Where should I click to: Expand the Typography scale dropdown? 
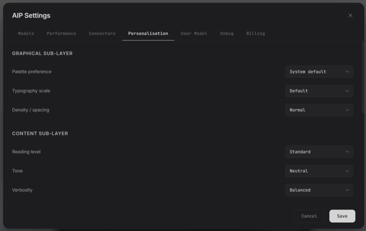[319, 90]
